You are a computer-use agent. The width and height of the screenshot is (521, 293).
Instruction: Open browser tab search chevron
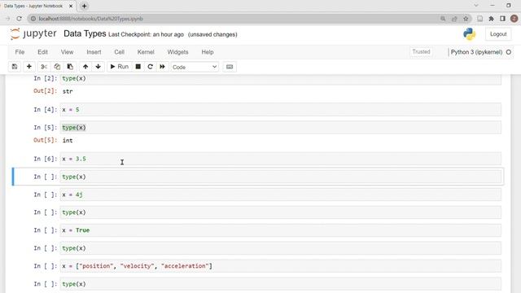pyautogui.click(x=475, y=6)
